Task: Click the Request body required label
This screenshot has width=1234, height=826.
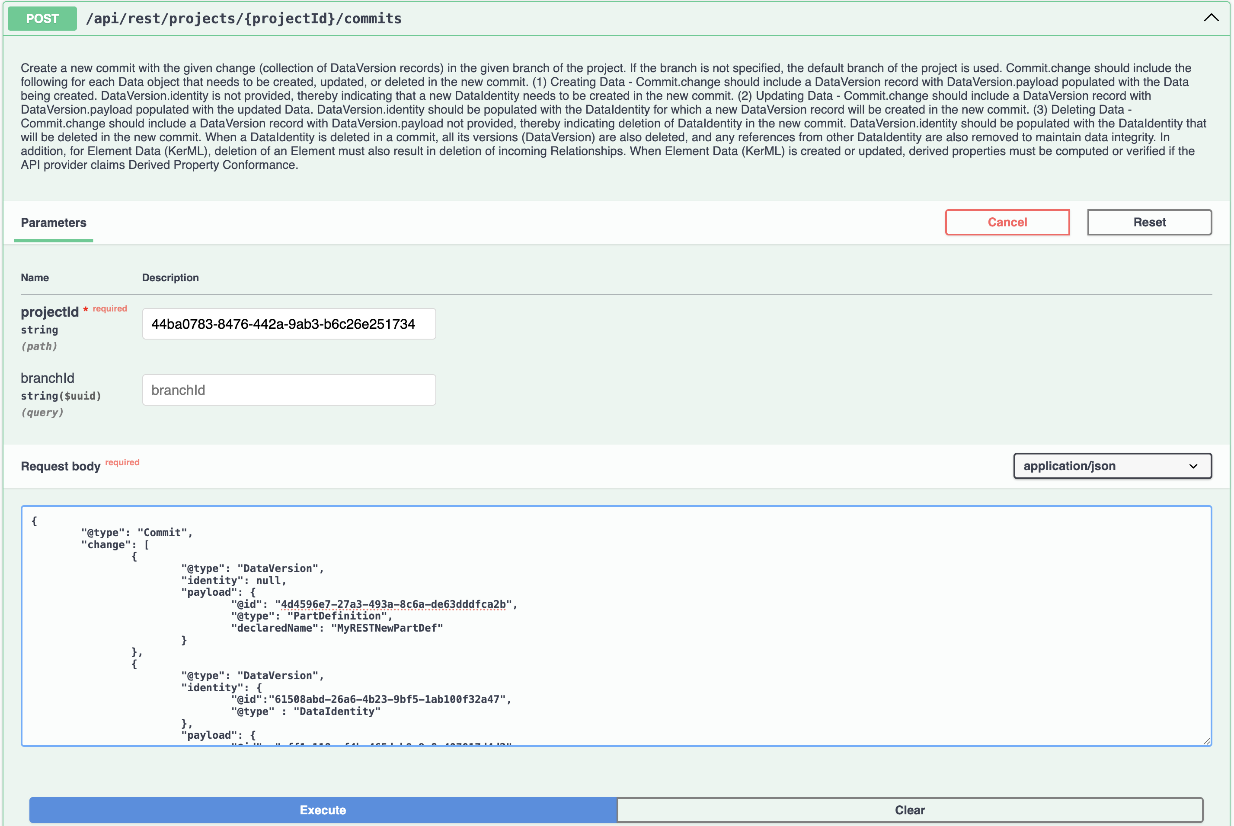Action: point(122,462)
